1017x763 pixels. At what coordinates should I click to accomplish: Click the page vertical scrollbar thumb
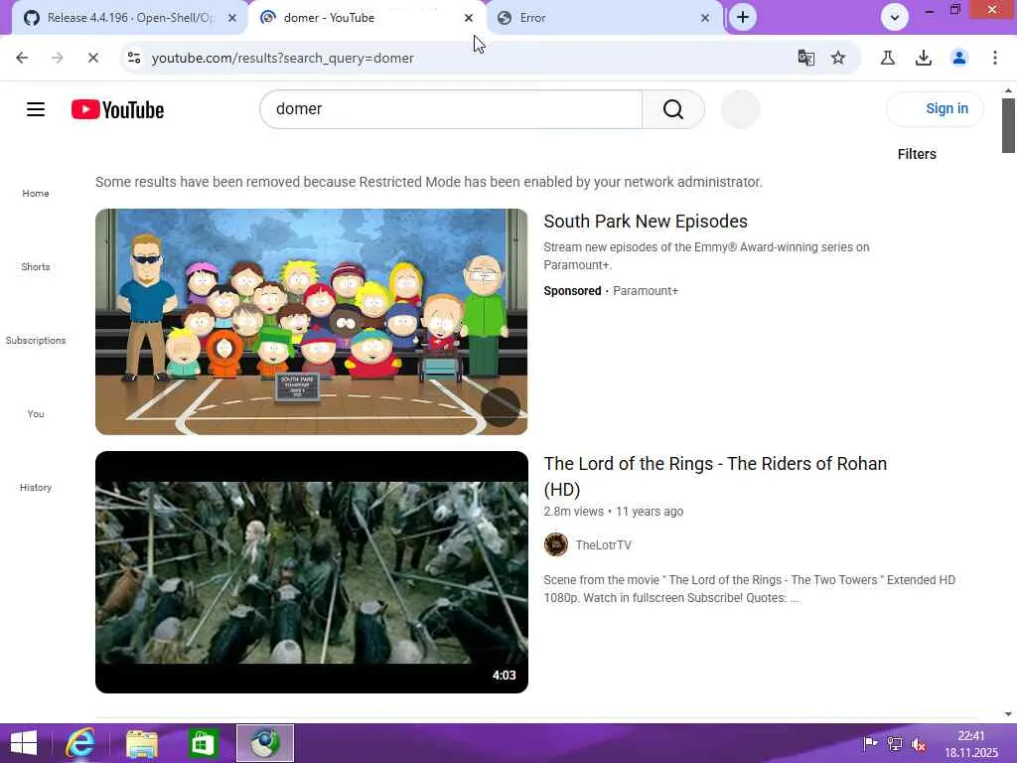pos(1008,126)
